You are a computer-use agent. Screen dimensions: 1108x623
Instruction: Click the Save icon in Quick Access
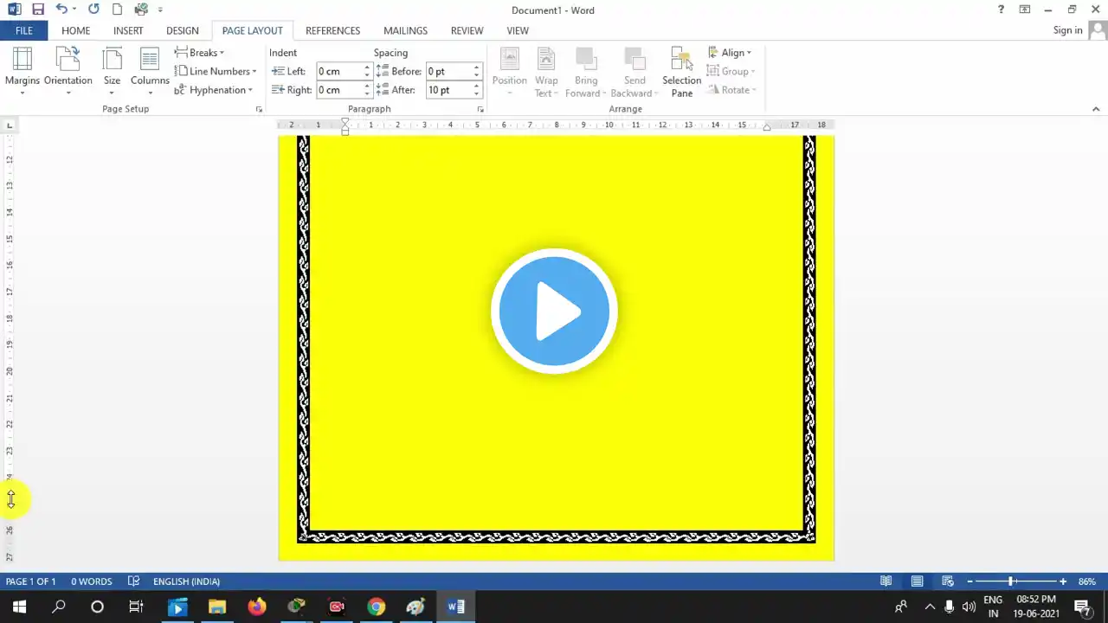click(x=37, y=10)
